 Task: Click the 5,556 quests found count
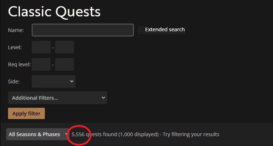[x=94, y=134]
